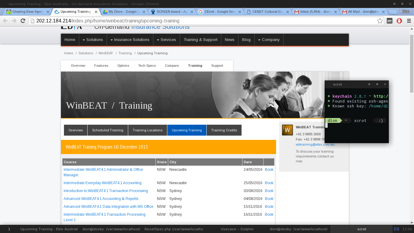Open the Scheduled Training tab

coord(108,130)
